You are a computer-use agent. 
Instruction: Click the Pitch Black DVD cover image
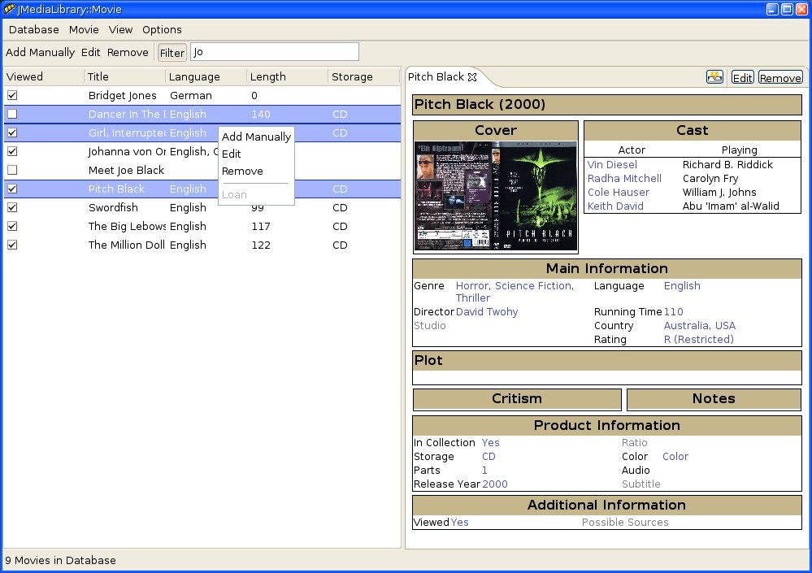[496, 196]
